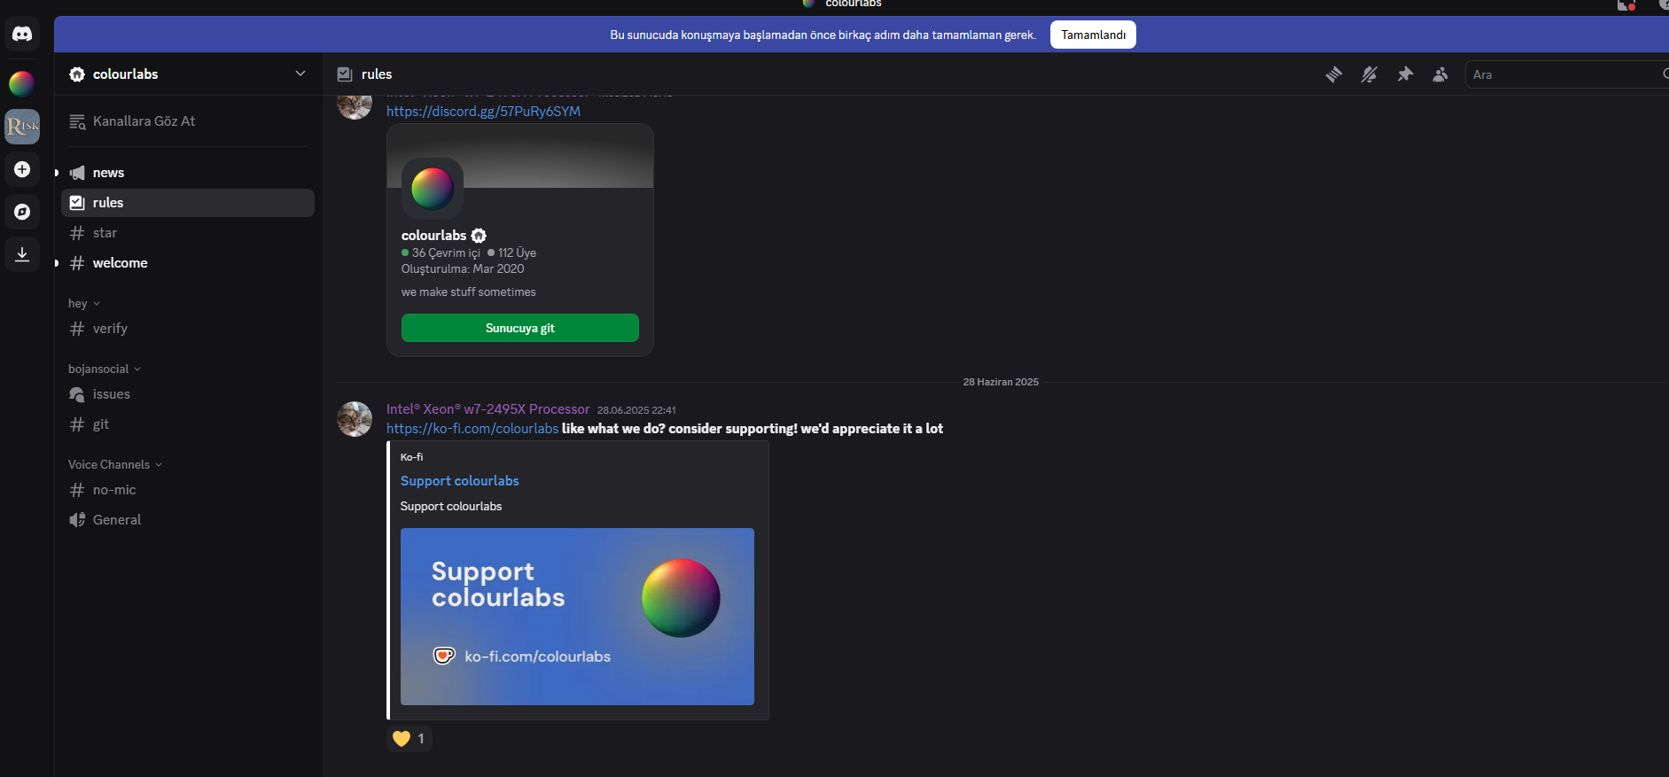
Task: Open Discover servers compass icon
Action: pyautogui.click(x=22, y=212)
